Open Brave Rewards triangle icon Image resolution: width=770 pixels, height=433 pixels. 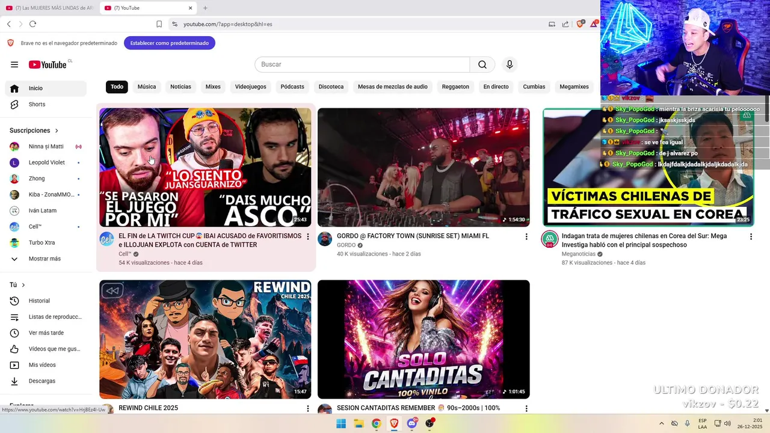tap(594, 24)
